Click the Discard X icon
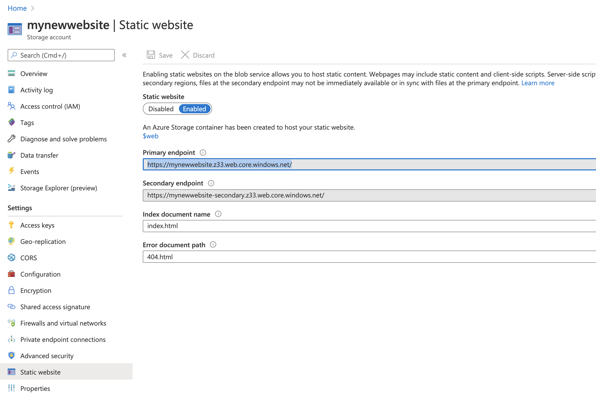The width and height of the screenshot is (596, 398). (x=185, y=55)
